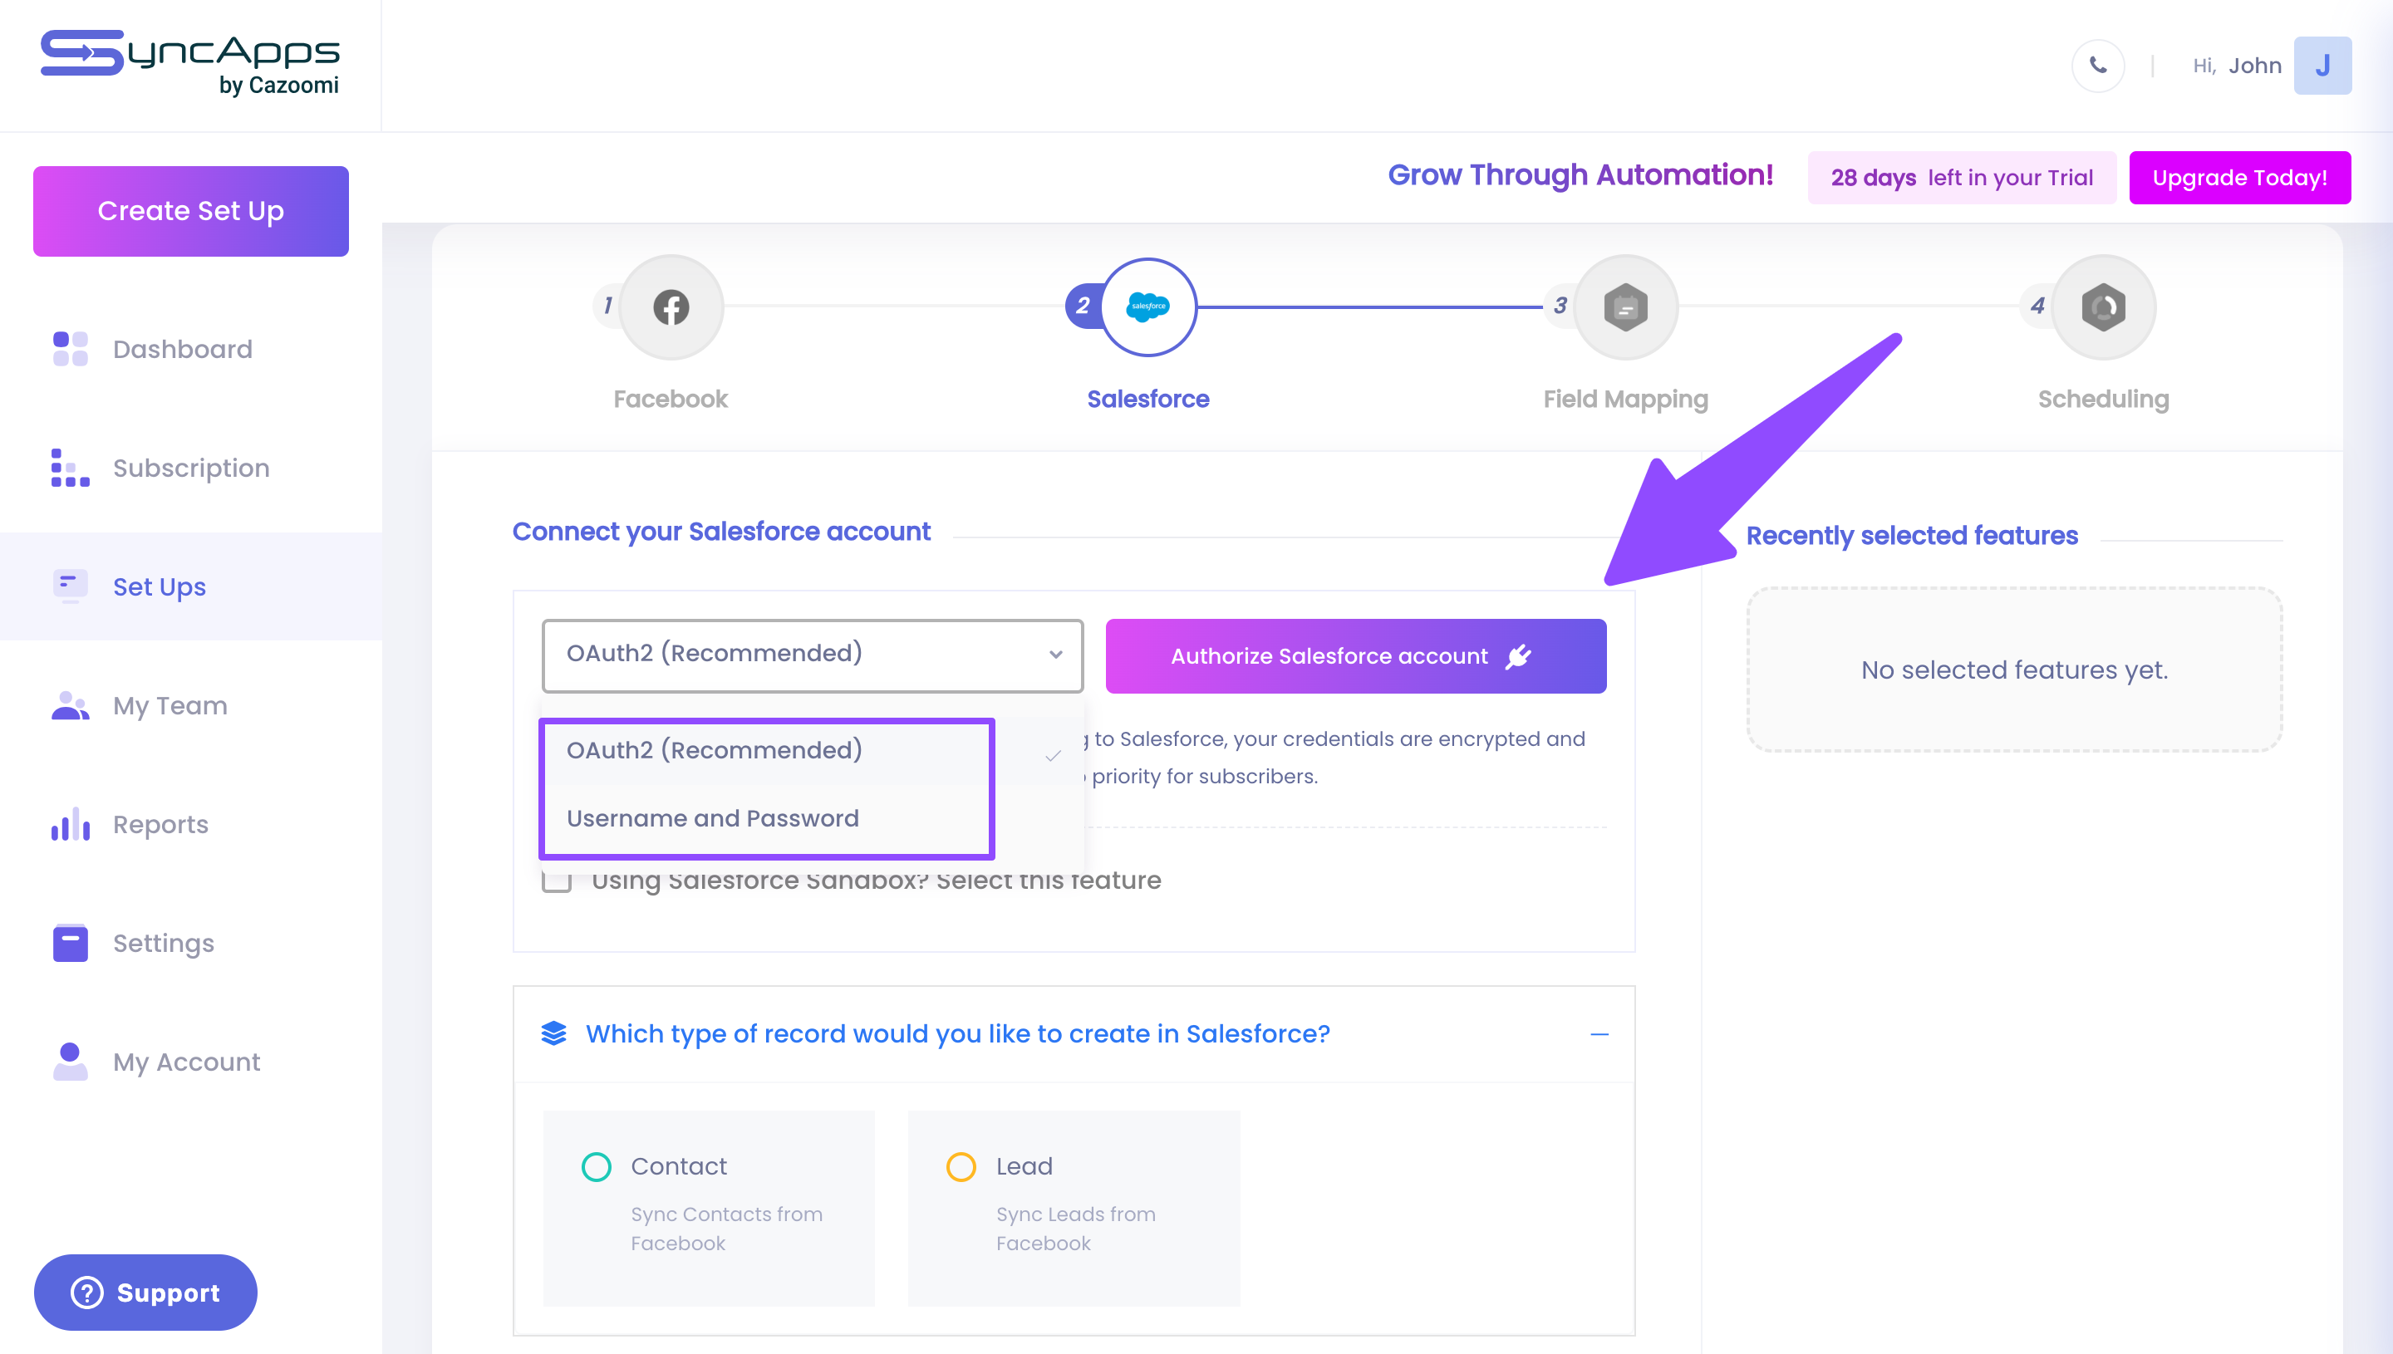2393x1354 pixels.
Task: Collapse the record type section
Action: (1599, 1034)
